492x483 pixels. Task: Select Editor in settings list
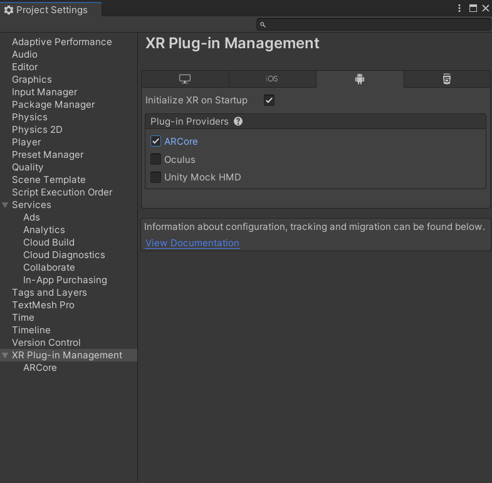(25, 67)
